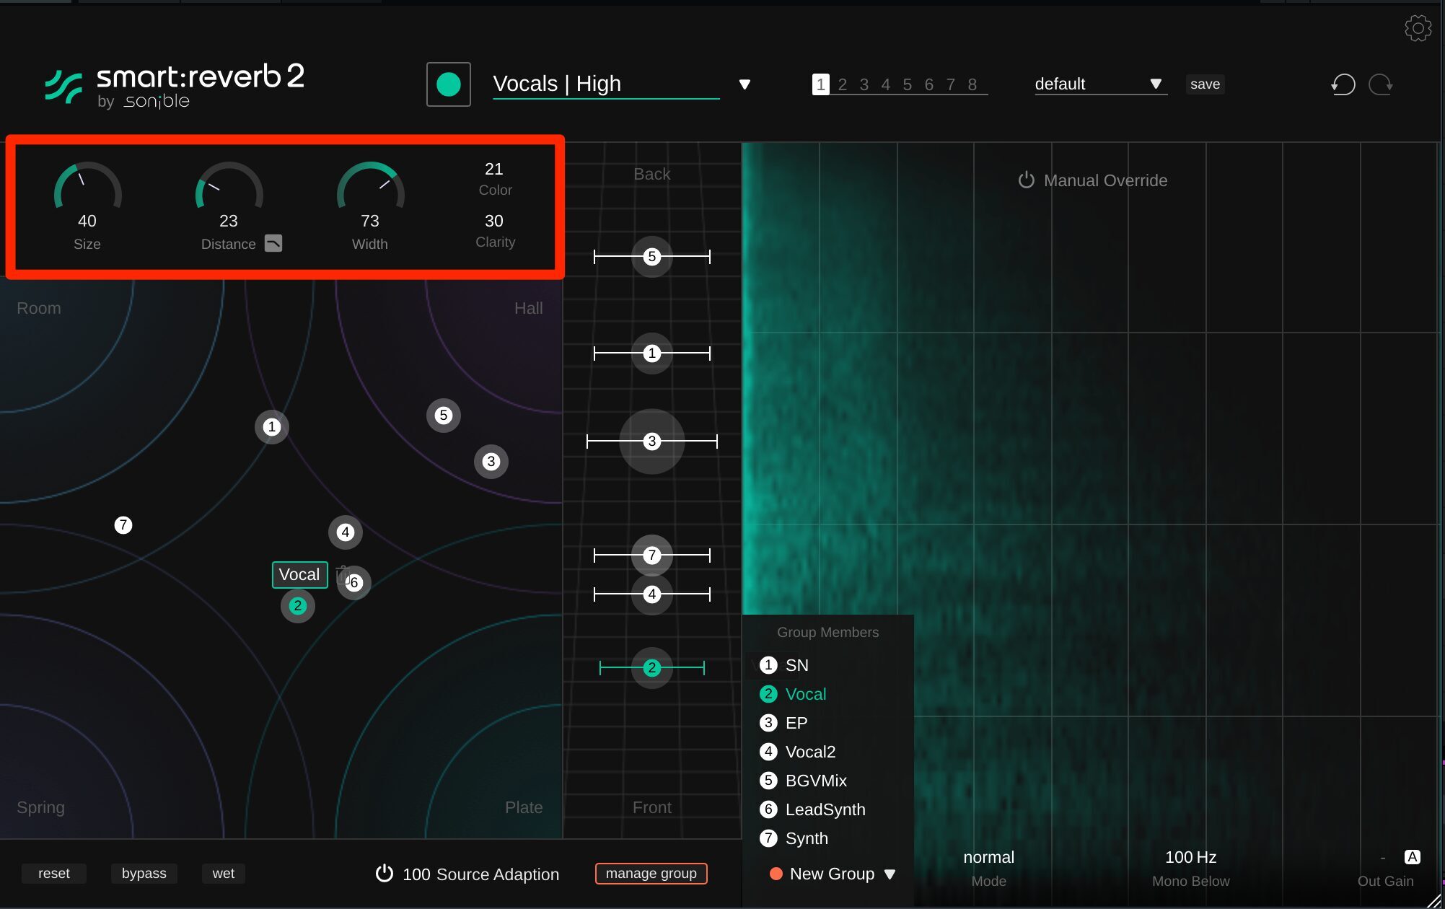Switch to state slot 6
The width and height of the screenshot is (1445, 909).
[x=928, y=84]
